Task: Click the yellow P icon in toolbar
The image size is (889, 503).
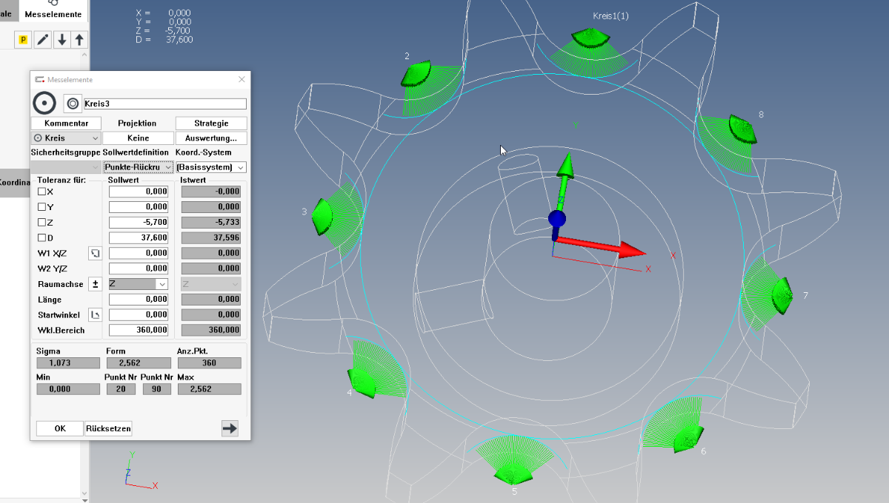Action: [23, 40]
